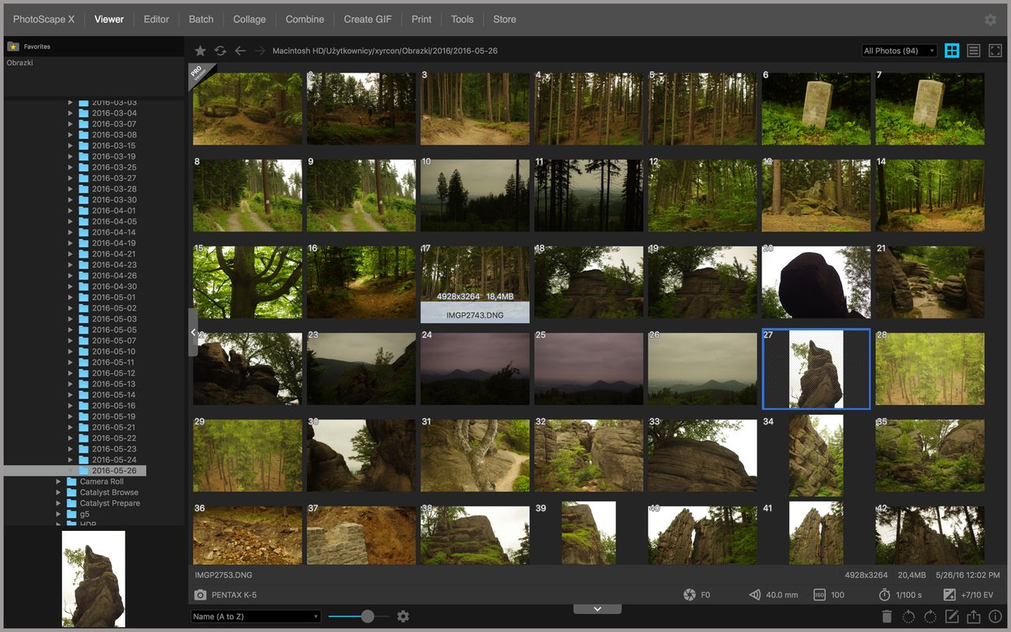The image size is (1011, 632).
Task: Adjust the thumbnail size slider
Action: tap(367, 616)
